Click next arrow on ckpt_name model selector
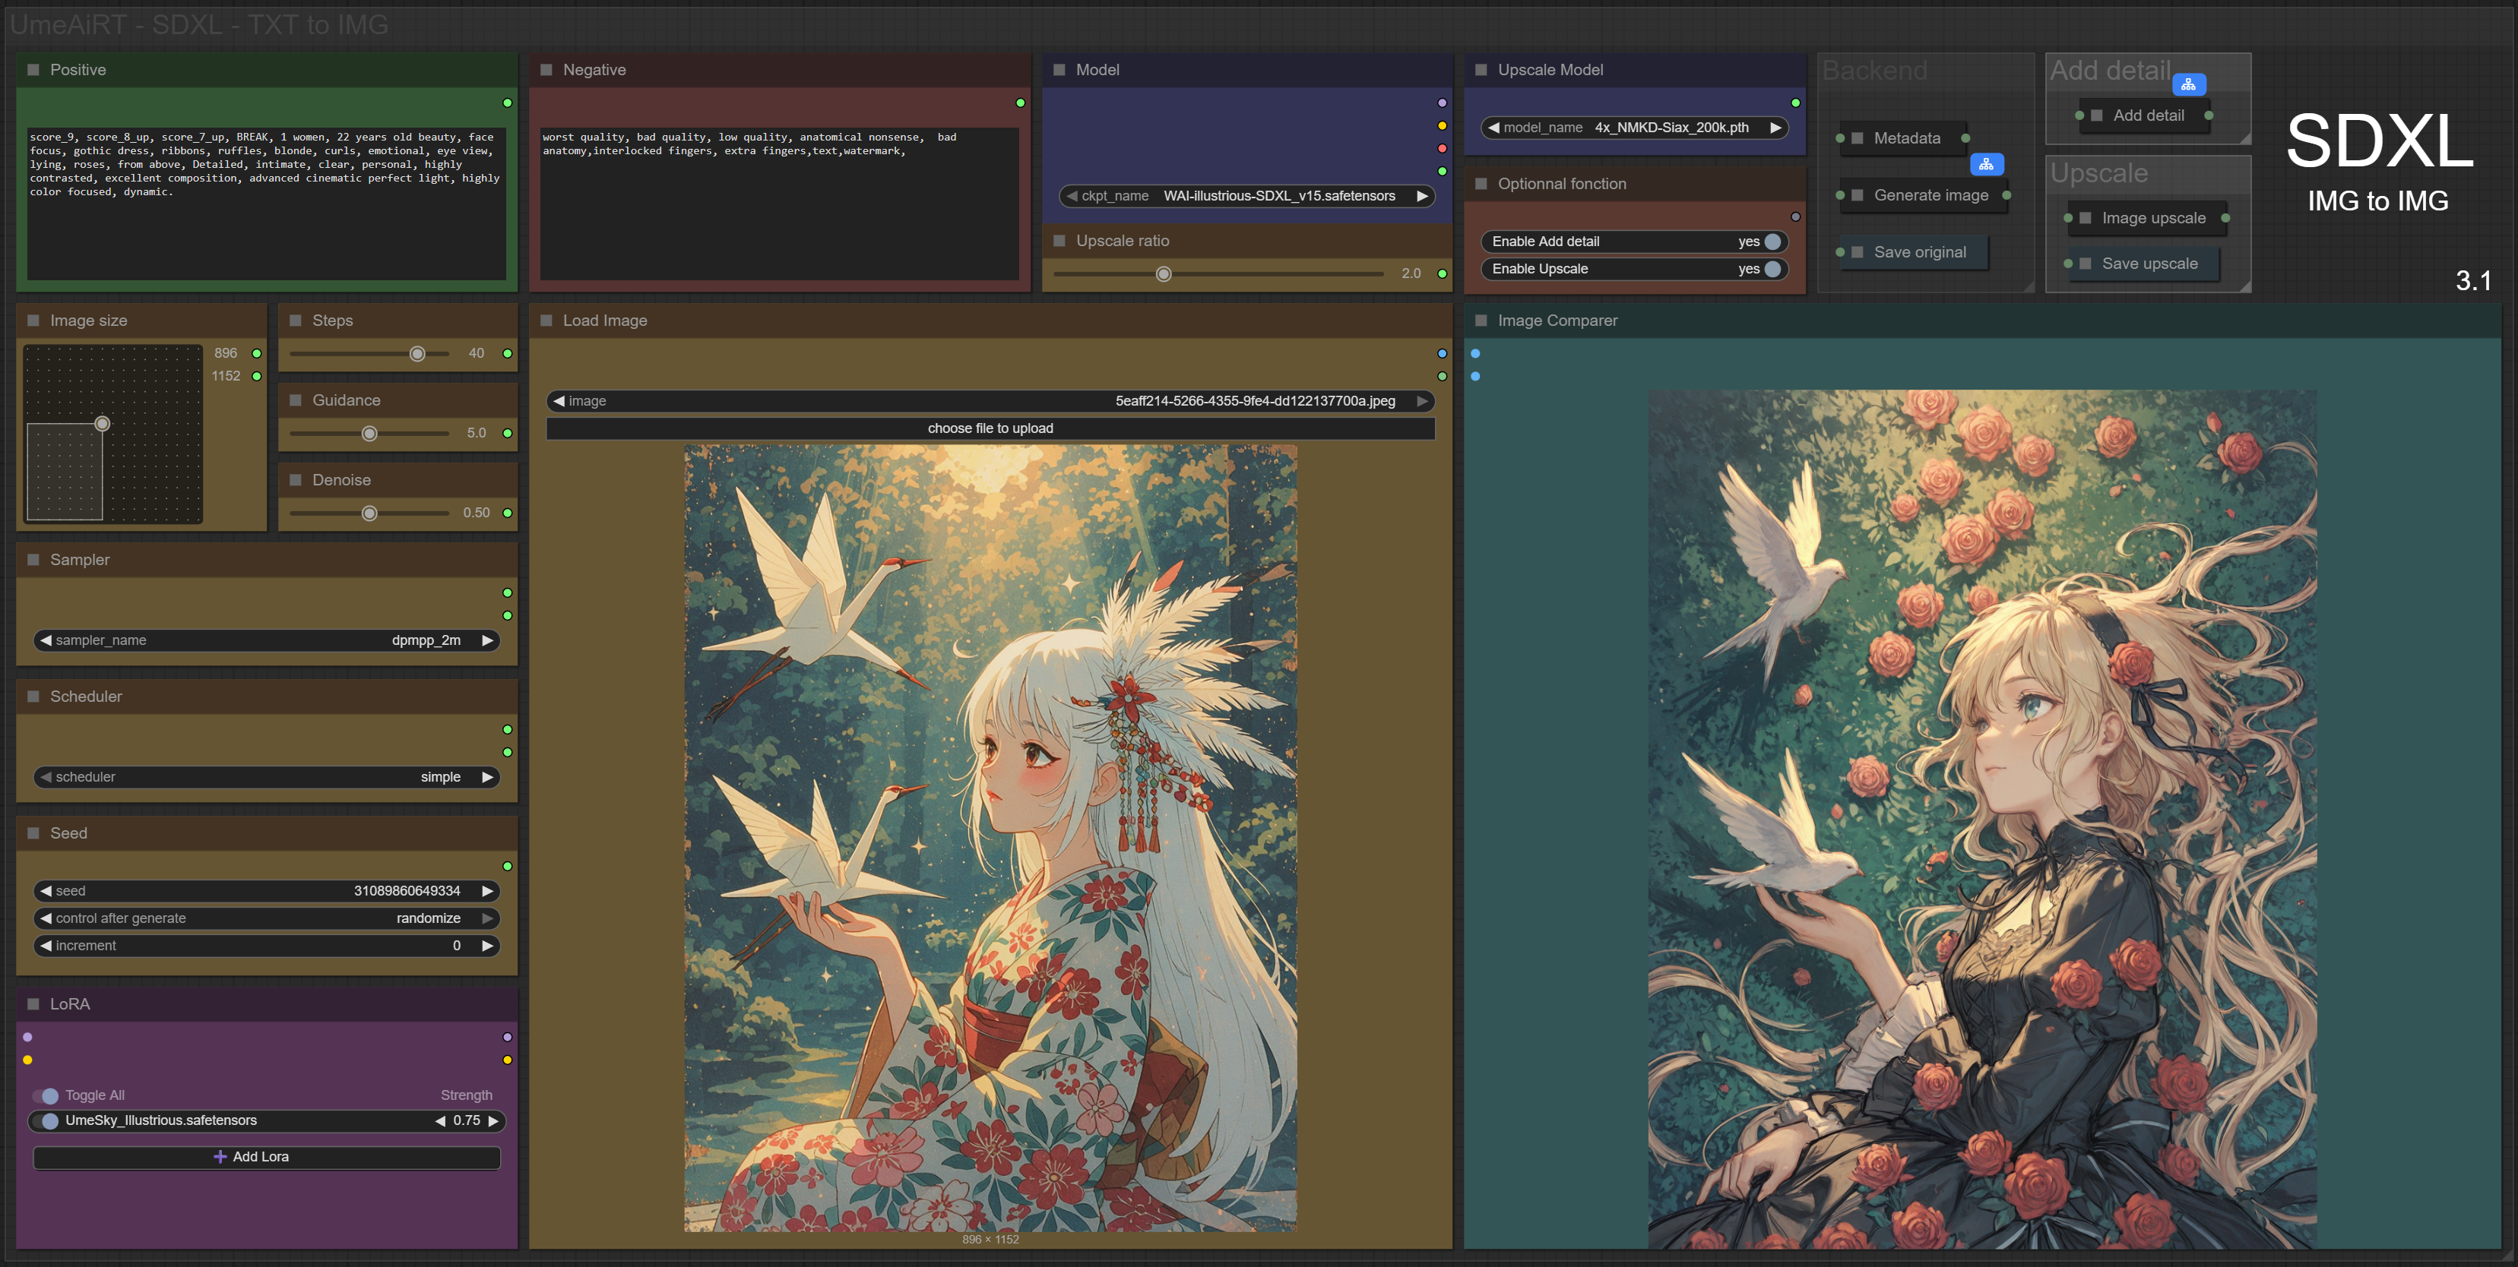This screenshot has width=2518, height=1267. coord(1422,196)
